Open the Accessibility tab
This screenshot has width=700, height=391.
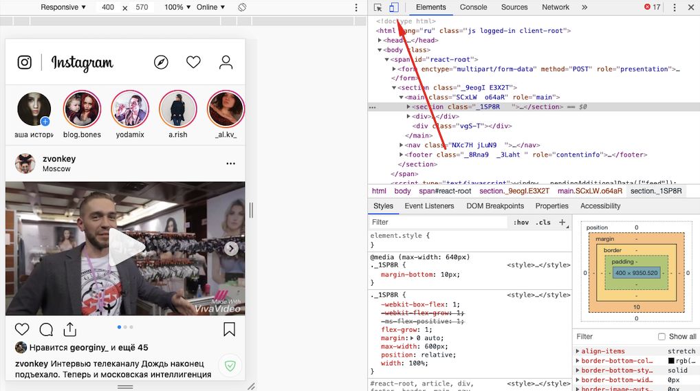(x=600, y=206)
